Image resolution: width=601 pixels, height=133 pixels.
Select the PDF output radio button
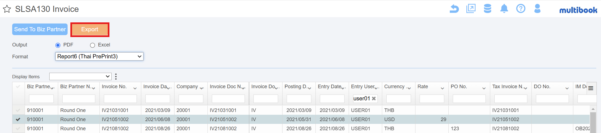pos(58,45)
